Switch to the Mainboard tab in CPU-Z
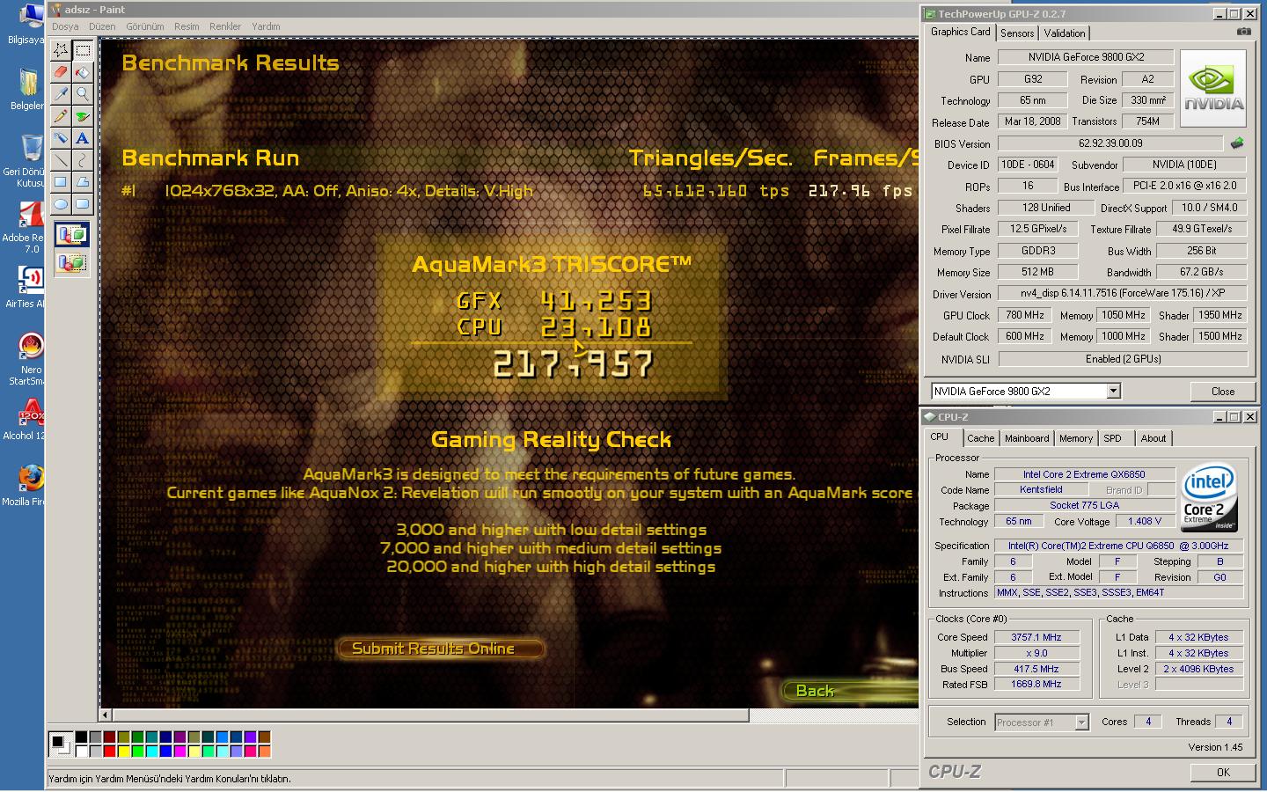The width and height of the screenshot is (1267, 792). 1027,438
